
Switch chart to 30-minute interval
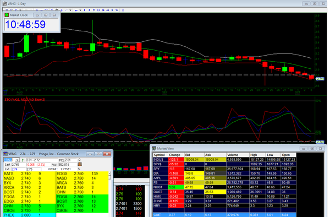pos(103,10)
